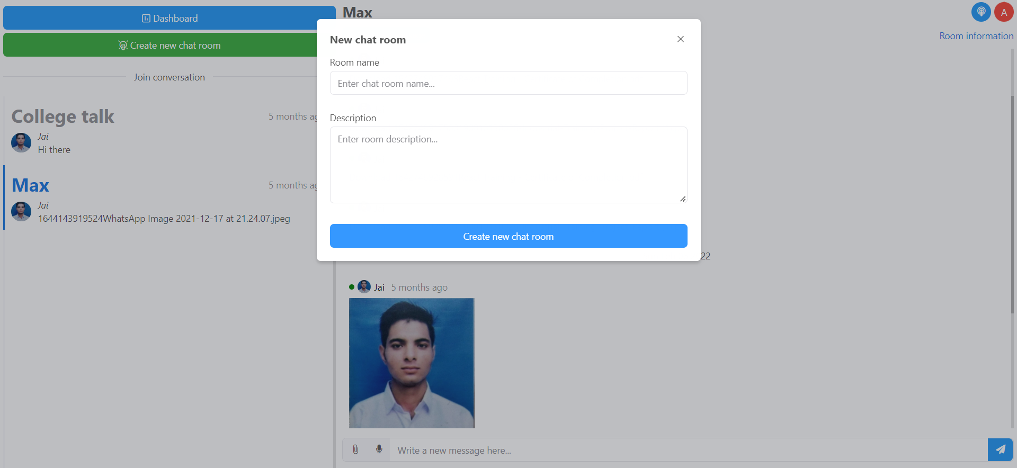The width and height of the screenshot is (1017, 468).
Task: Focus the room Description text area
Action: point(508,165)
